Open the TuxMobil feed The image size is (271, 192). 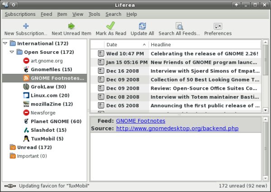tap(47, 139)
